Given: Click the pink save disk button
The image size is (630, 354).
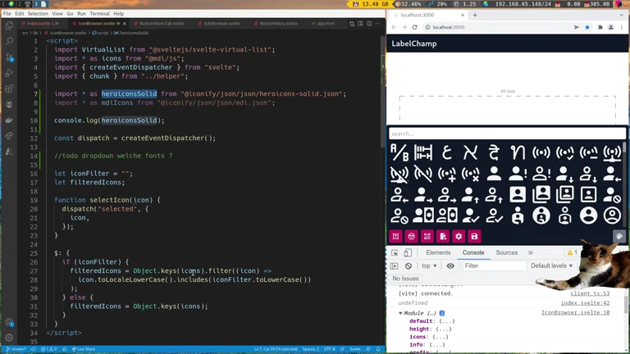Looking at the screenshot, I should pos(474,236).
